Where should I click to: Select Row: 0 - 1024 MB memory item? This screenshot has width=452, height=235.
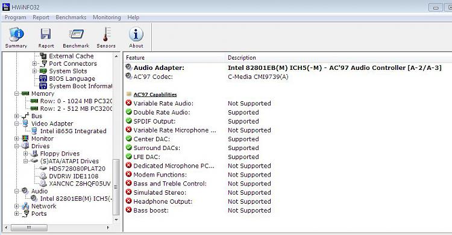click(x=76, y=101)
